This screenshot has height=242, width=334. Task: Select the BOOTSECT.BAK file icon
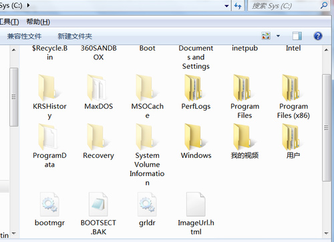98,205
